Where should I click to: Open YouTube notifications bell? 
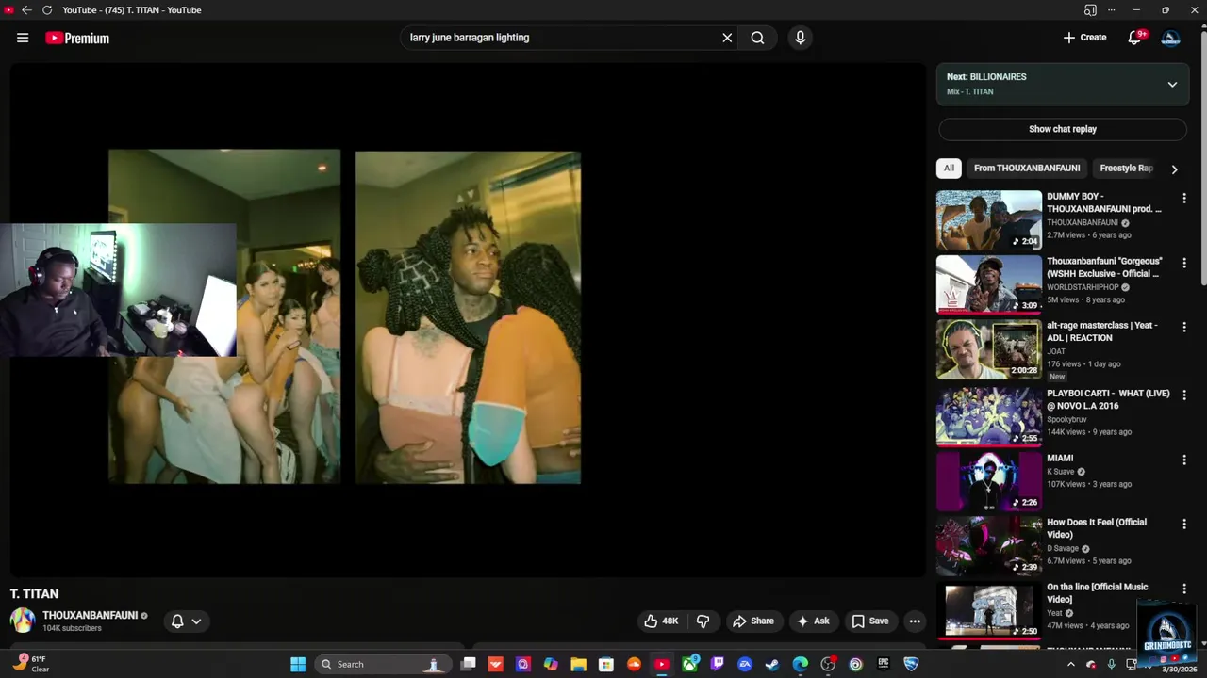click(1135, 38)
